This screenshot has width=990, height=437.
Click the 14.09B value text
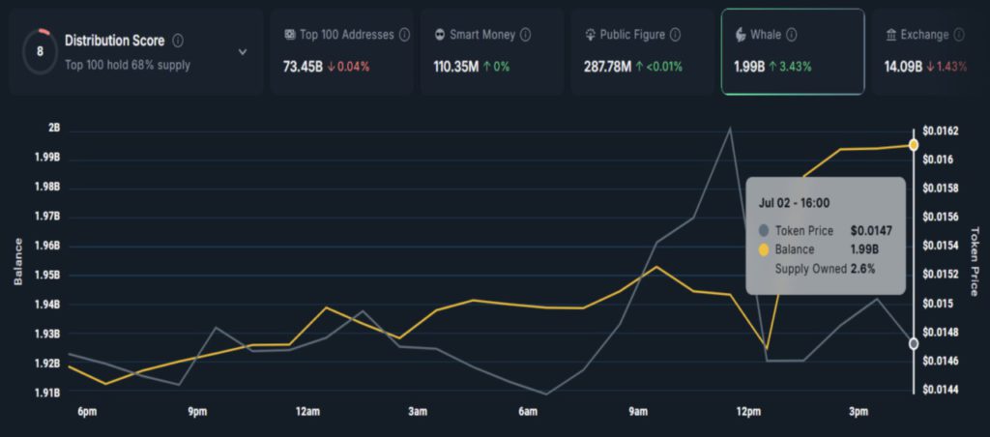904,67
